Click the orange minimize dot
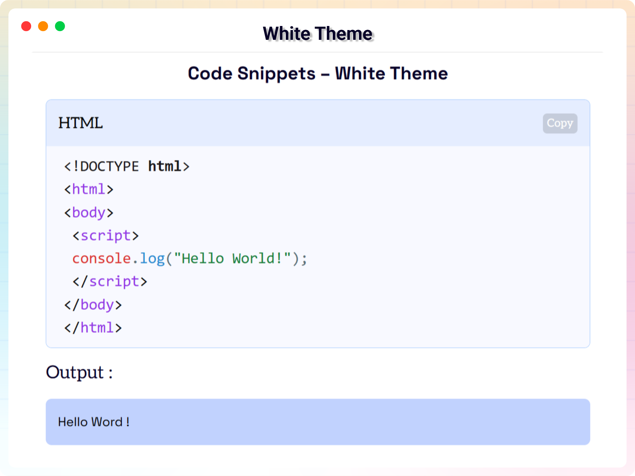This screenshot has height=476, width=635. pos(43,26)
